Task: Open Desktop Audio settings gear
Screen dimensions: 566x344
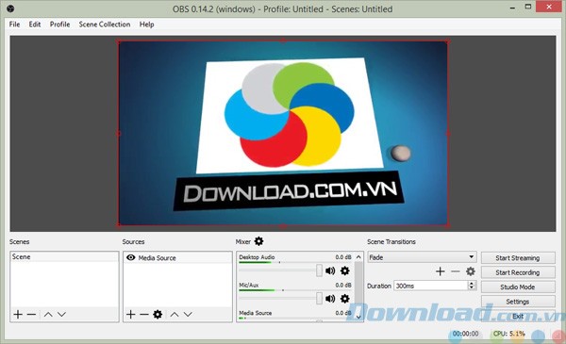Action: 345,270
